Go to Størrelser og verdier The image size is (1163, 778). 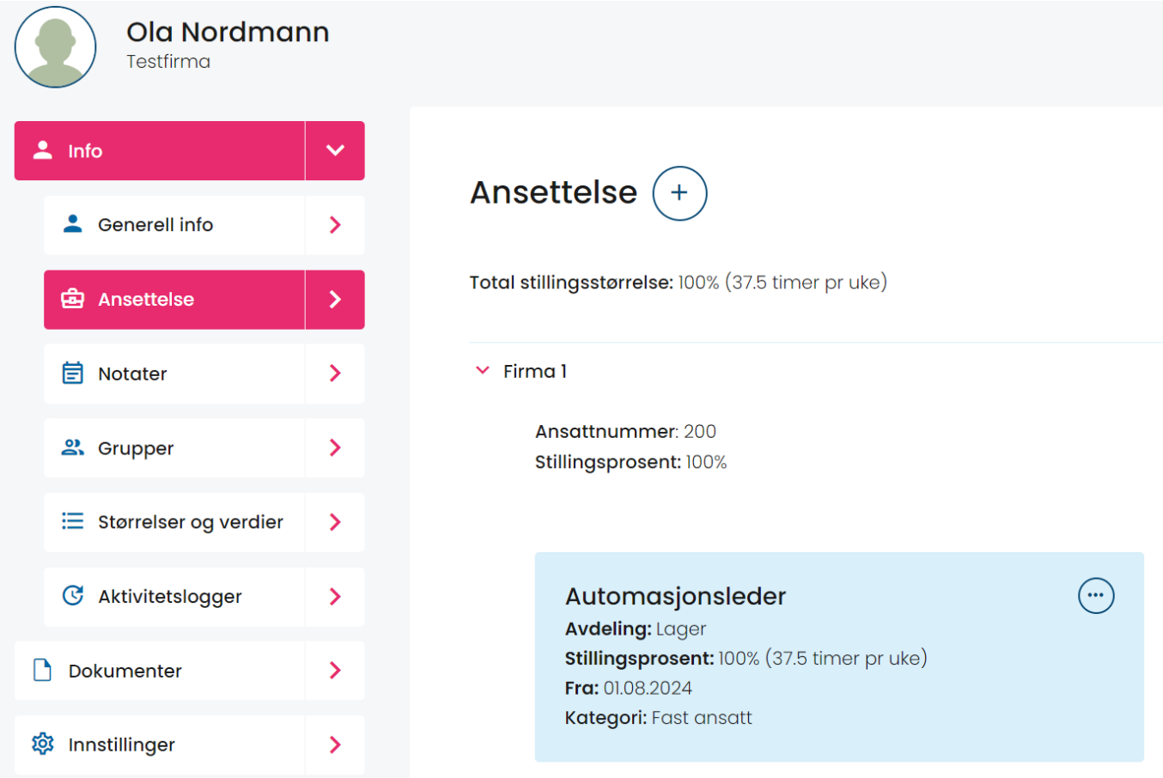pos(204,522)
